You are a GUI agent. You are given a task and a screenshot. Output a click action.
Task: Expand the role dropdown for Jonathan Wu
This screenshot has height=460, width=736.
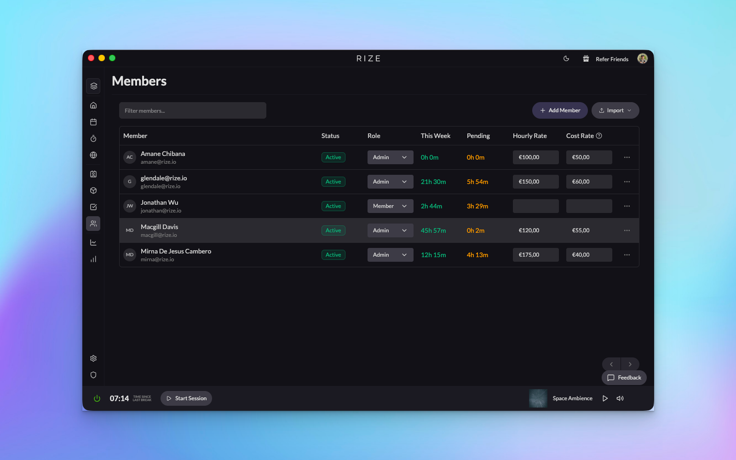point(390,206)
